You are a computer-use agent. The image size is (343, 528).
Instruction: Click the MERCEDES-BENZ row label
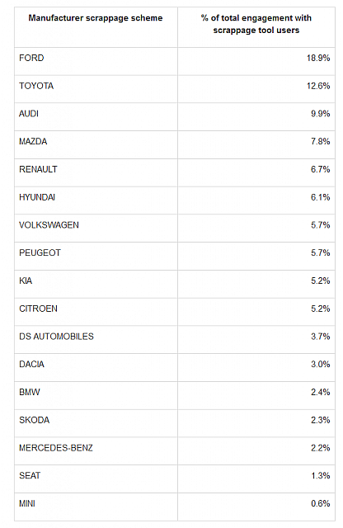point(56,448)
